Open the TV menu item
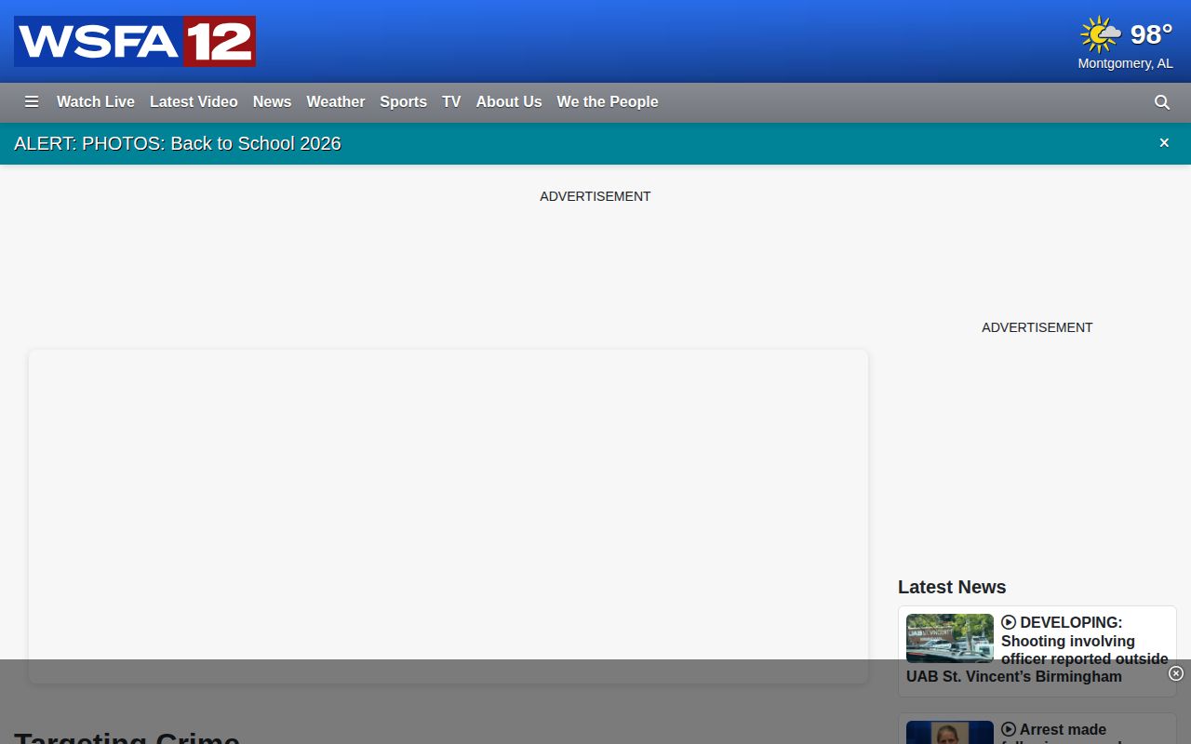This screenshot has width=1191, height=744. [x=451, y=102]
